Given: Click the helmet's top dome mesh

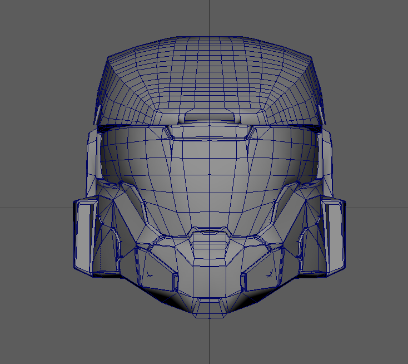Looking at the screenshot, I should click(210, 81).
